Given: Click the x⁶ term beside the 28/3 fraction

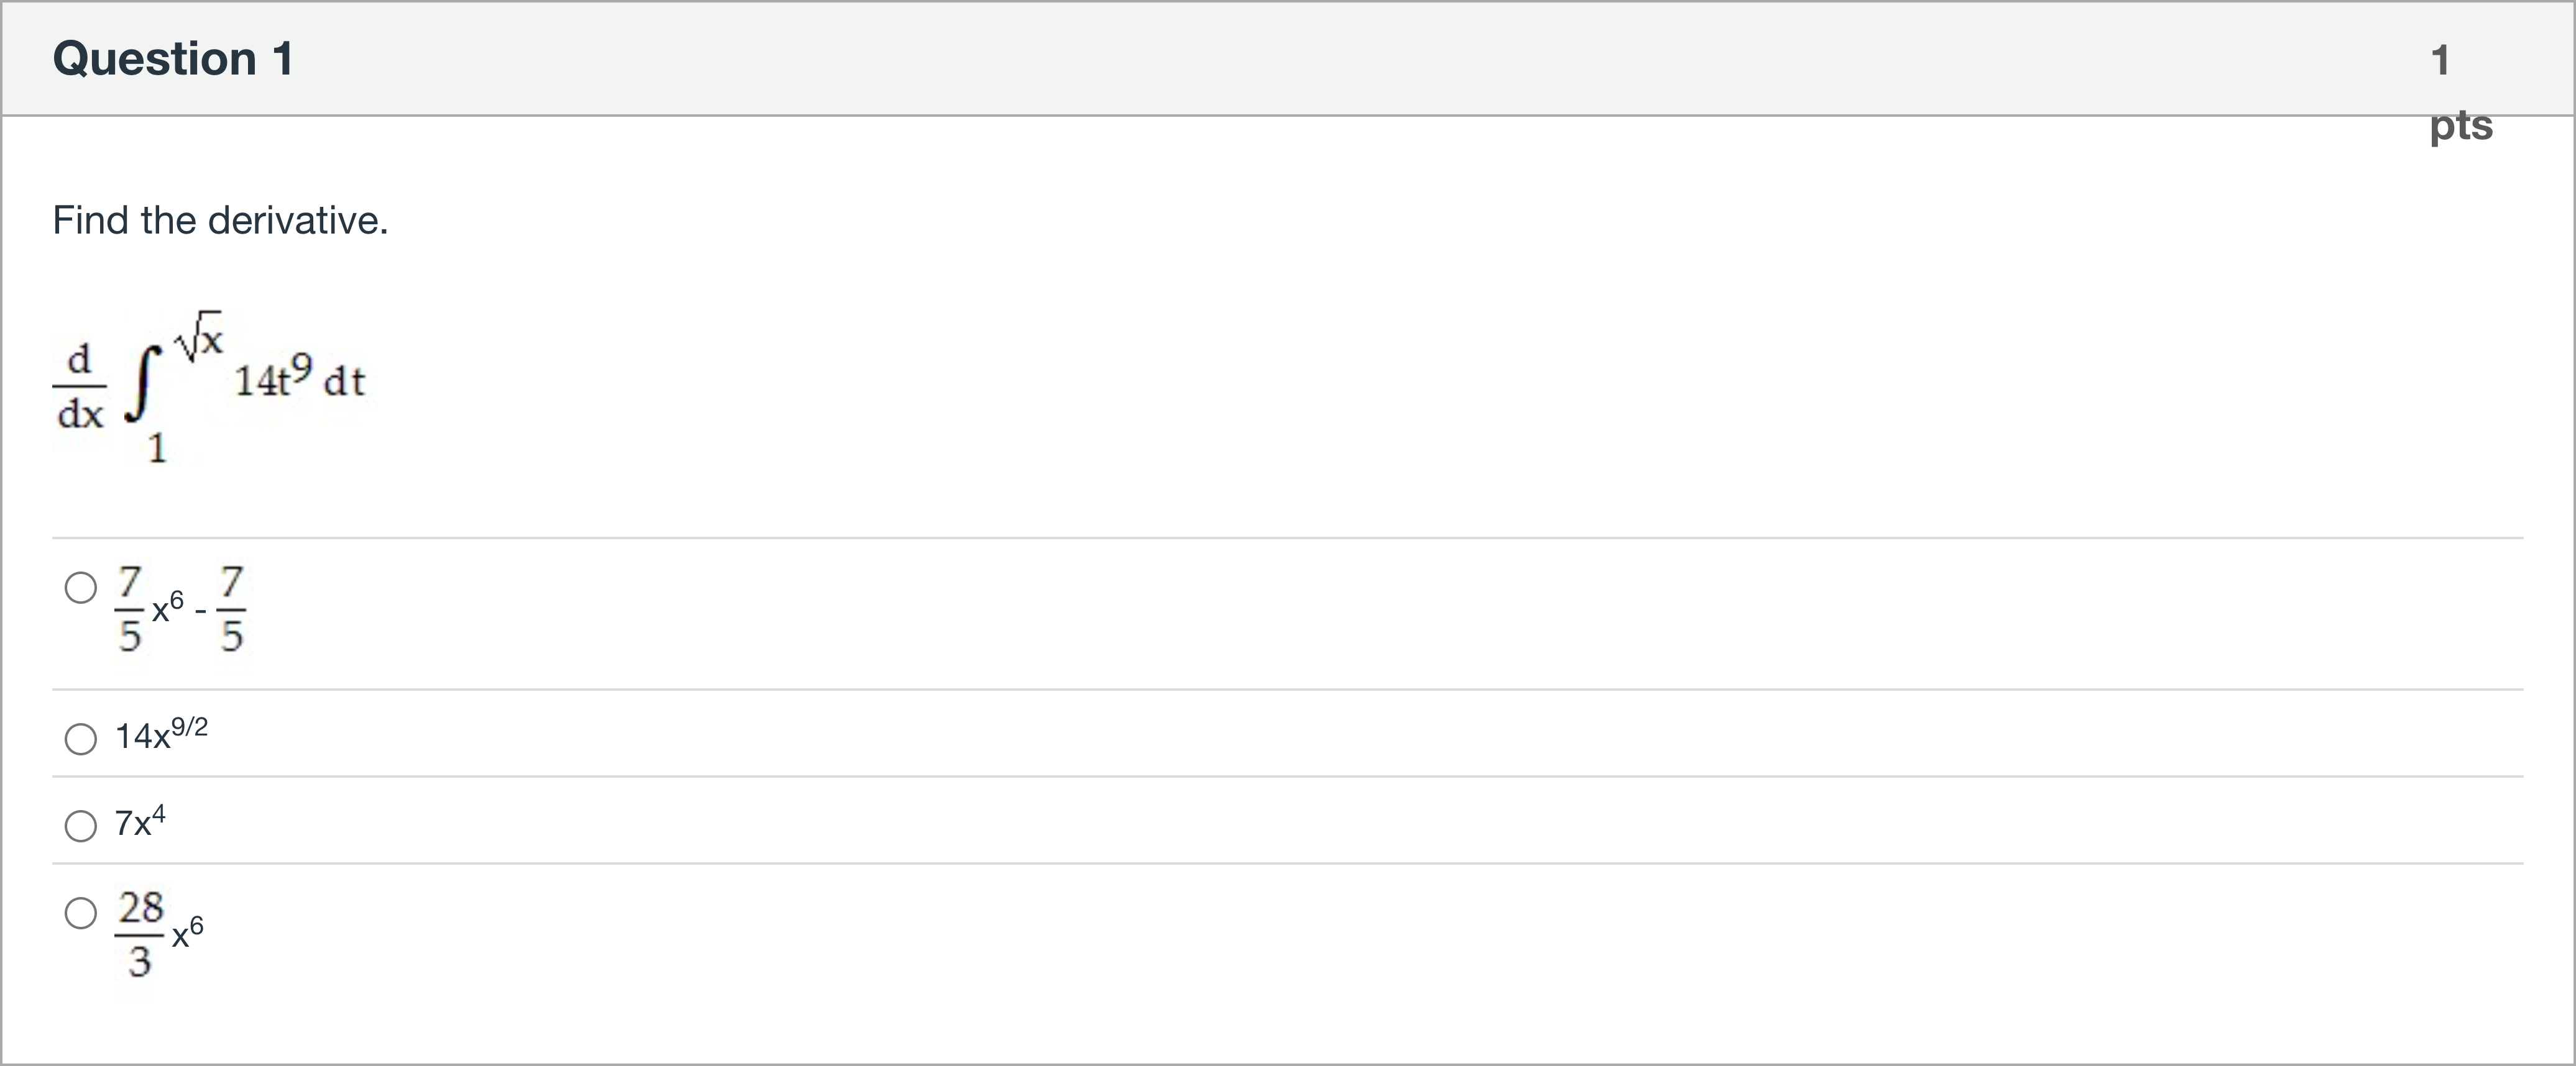Looking at the screenshot, I should [x=187, y=932].
